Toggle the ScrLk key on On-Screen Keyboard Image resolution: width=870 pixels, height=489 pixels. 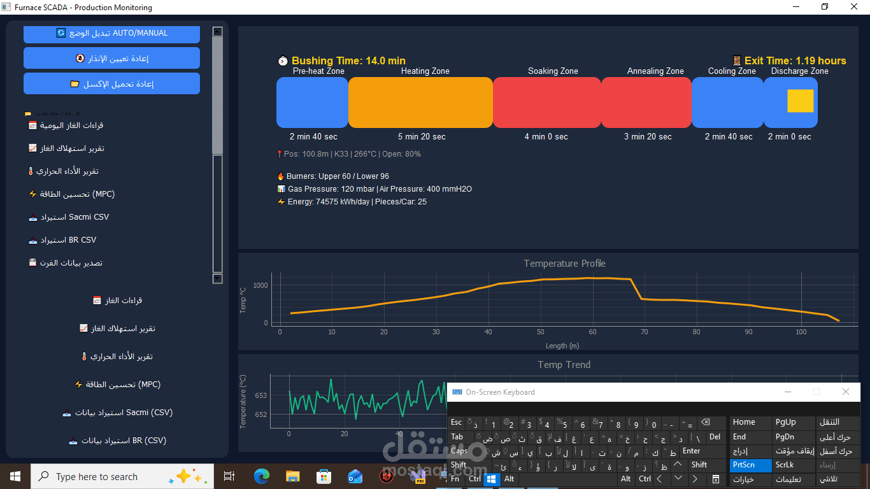coord(794,465)
